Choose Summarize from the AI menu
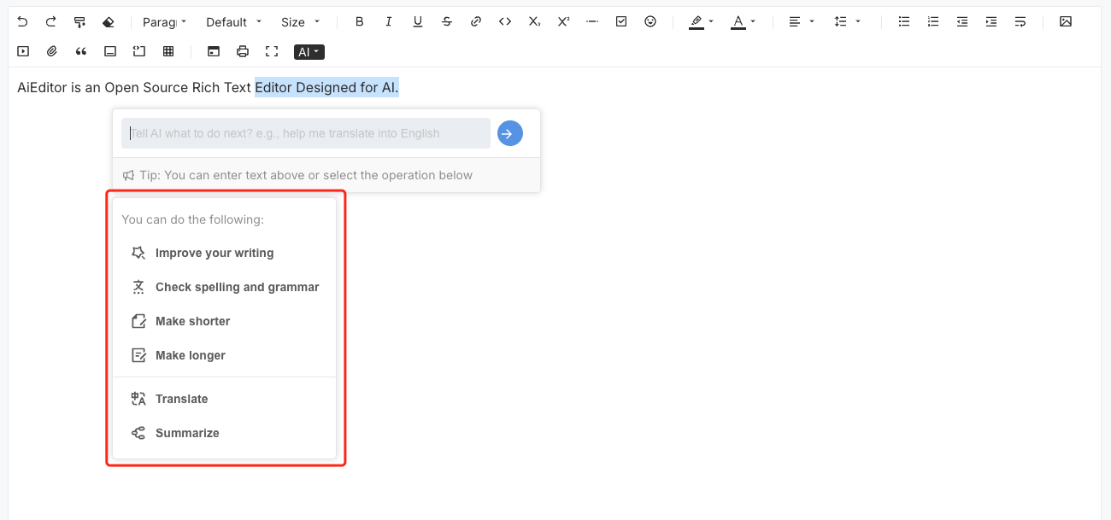The image size is (1111, 520). pyautogui.click(x=224, y=433)
